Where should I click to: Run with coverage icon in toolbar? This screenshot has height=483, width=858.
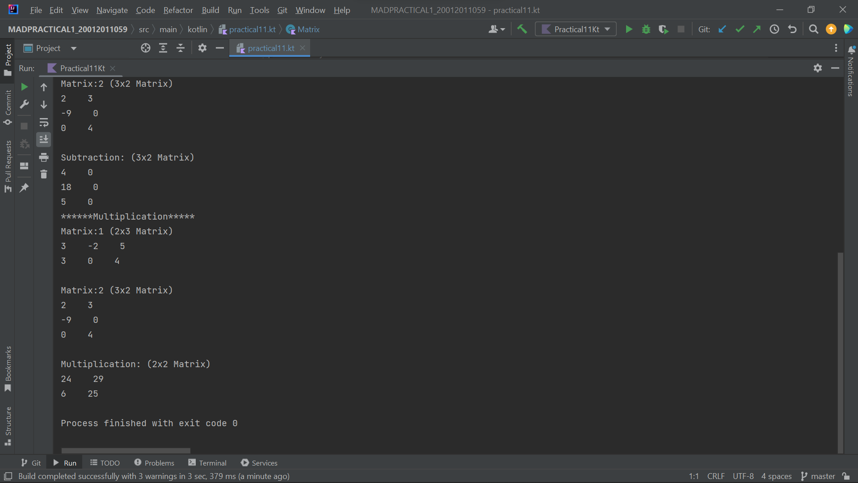pos(664,30)
